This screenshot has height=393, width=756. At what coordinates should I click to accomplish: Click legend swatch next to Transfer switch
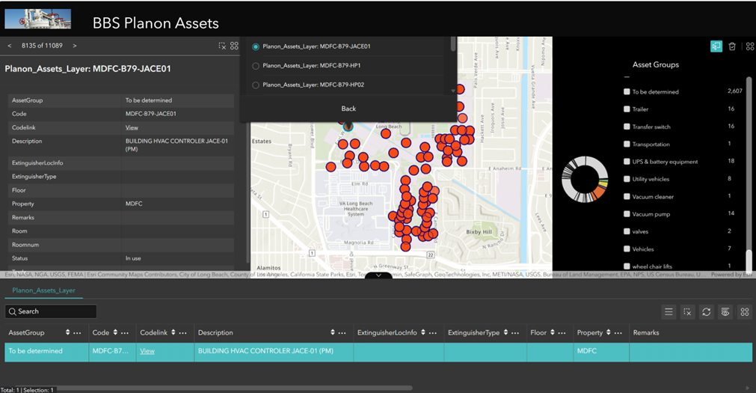[x=627, y=127]
